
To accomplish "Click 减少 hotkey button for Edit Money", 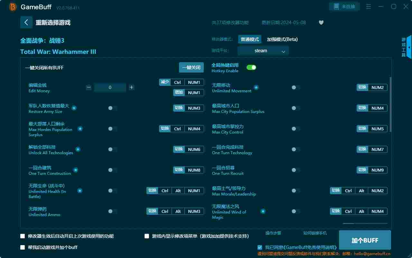I will [165, 82].
